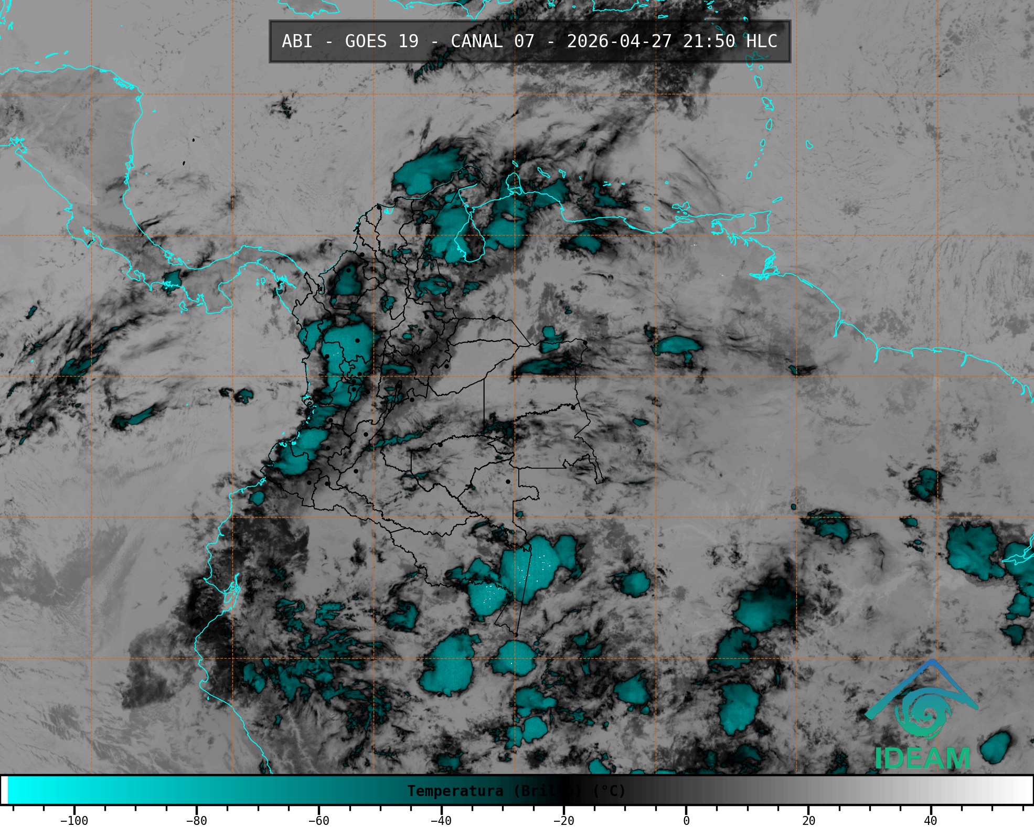Click the image title banner with GOES 19
Image resolution: width=1034 pixels, height=827 pixels.
point(529,41)
